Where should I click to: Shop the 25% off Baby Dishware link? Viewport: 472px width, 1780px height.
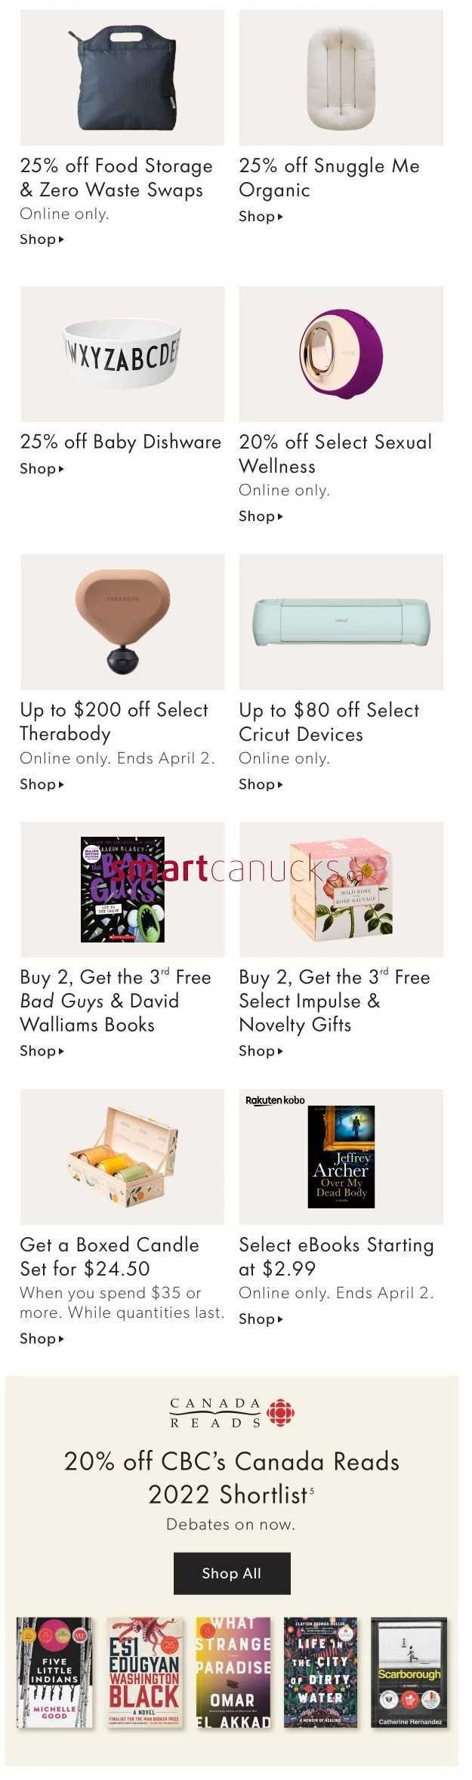[x=42, y=469]
